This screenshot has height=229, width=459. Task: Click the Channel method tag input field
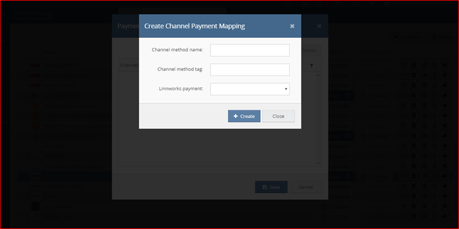coord(250,70)
